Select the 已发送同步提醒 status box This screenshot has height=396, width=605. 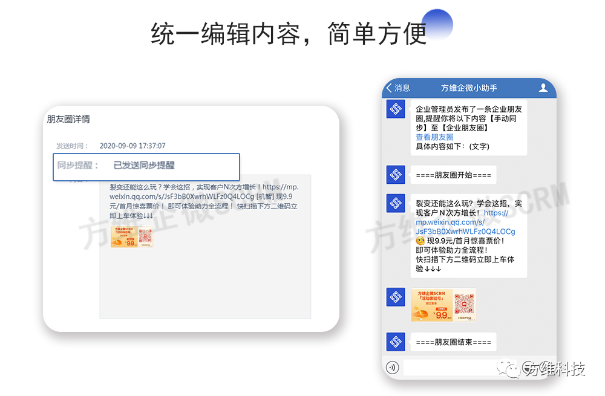(x=146, y=166)
